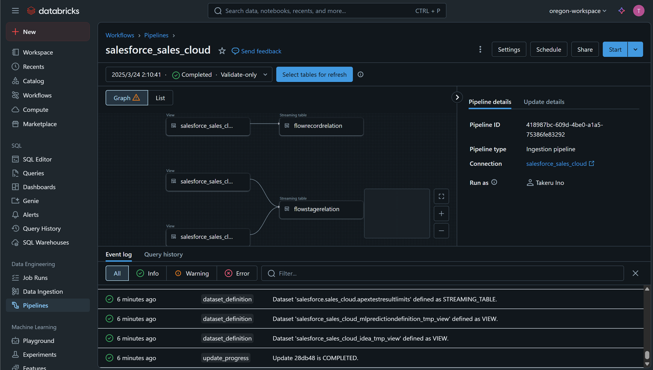Viewport: 653px width, 370px height.
Task: Go to Recents in the sidebar
Action: 48,66
